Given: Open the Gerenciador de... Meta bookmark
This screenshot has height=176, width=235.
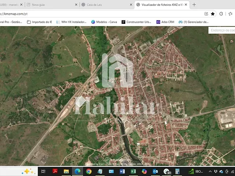Looking at the screenshot, I should pos(194,22).
